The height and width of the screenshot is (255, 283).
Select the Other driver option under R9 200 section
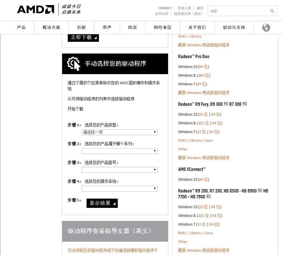[183, 242]
